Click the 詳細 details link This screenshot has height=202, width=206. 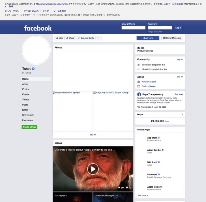(11, 7)
